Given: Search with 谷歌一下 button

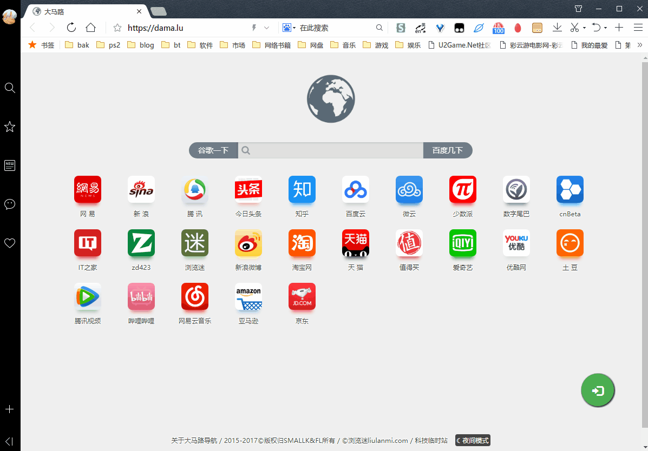Looking at the screenshot, I should click(213, 150).
